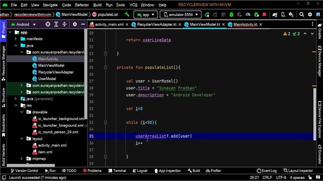Open the Device Manager toolbar icon
Screen dimensions: 323x181
[283, 15]
